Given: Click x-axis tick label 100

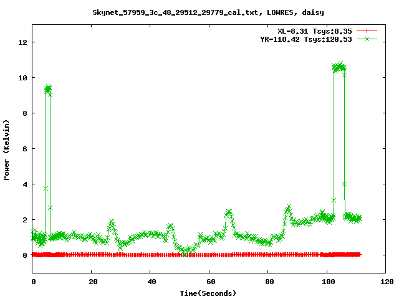Looking at the screenshot, I should [329, 282].
